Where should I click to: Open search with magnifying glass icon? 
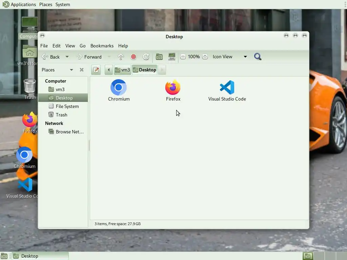pyautogui.click(x=258, y=57)
